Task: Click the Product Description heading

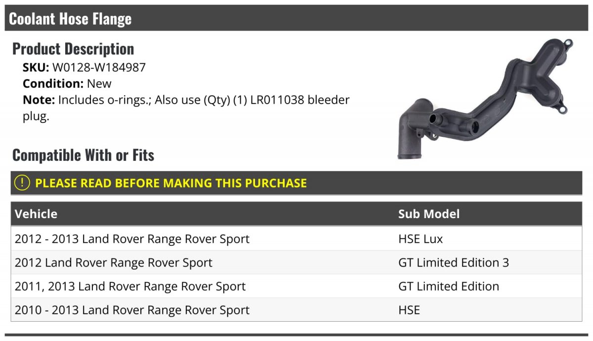Action: [73, 49]
